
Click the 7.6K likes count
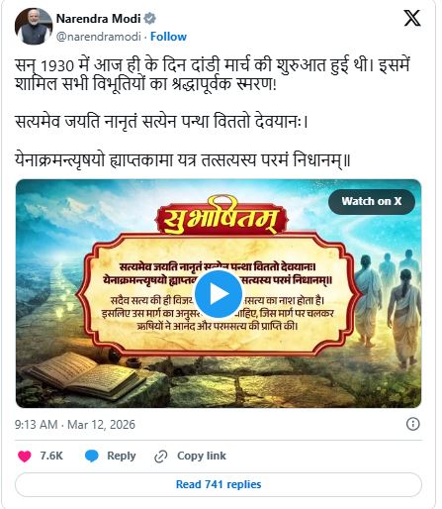51,456
